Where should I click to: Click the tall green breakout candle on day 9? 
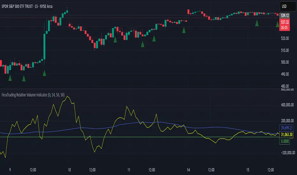45,46
